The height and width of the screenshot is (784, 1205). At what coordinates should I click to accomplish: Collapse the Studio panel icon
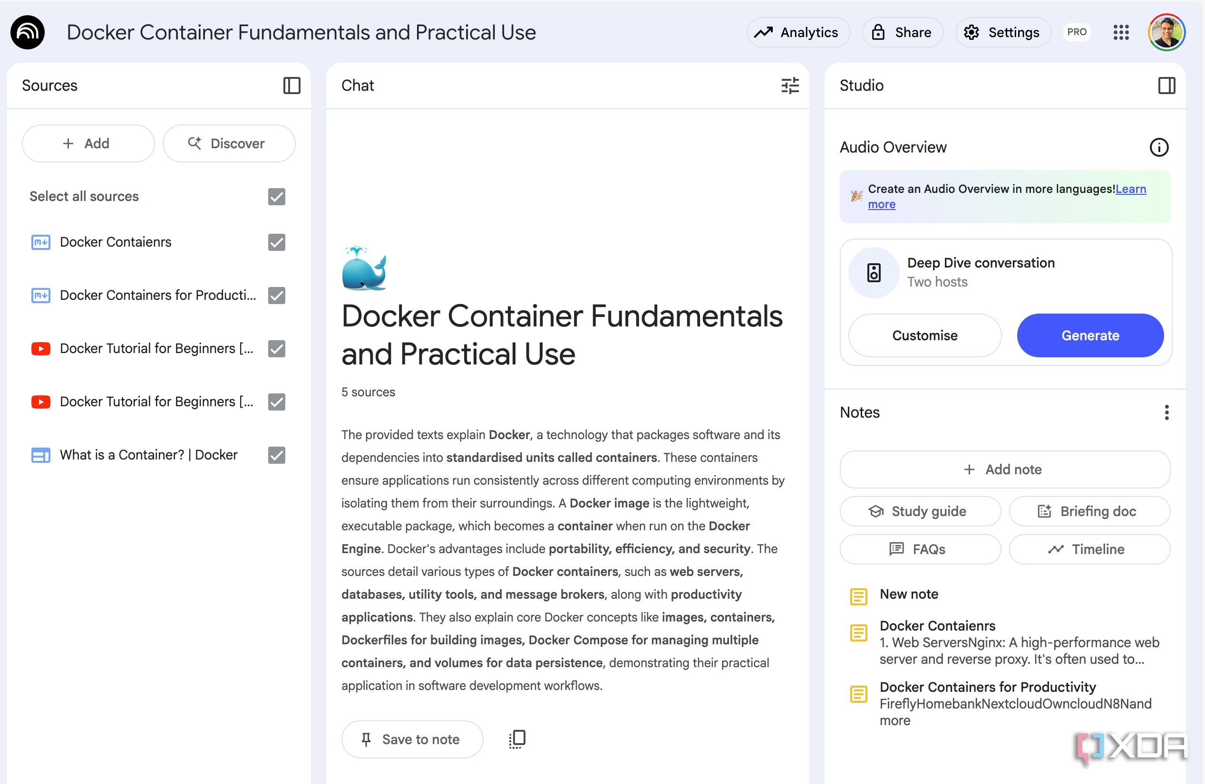pyautogui.click(x=1166, y=86)
